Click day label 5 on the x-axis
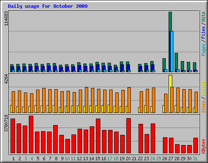Screen dimensions: 208x163 (38, 159)
